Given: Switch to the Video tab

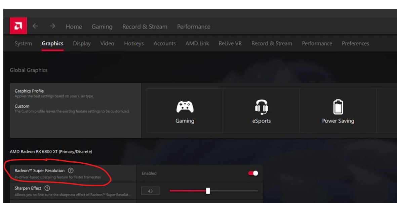Looking at the screenshot, I should tap(107, 44).
